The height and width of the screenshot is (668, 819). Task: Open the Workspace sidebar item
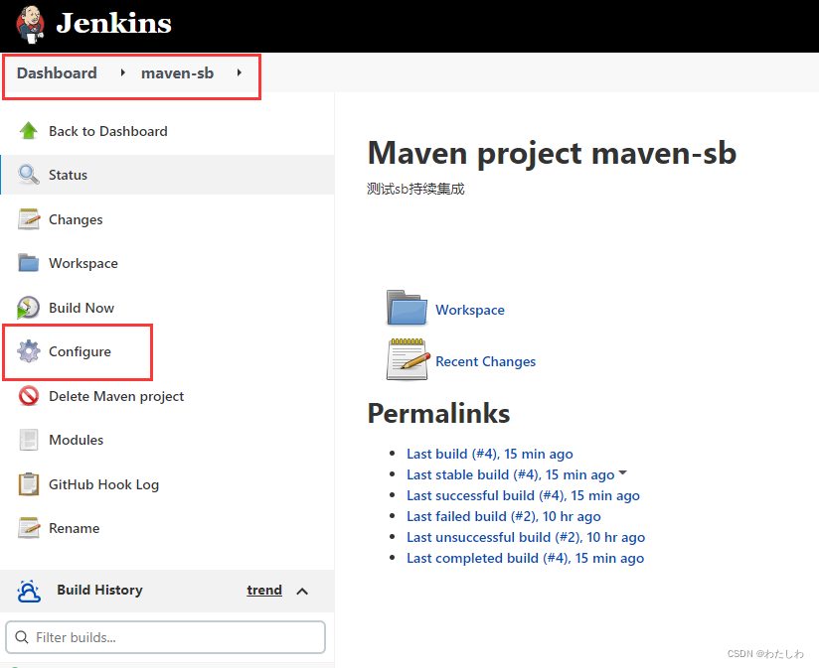[x=83, y=263]
